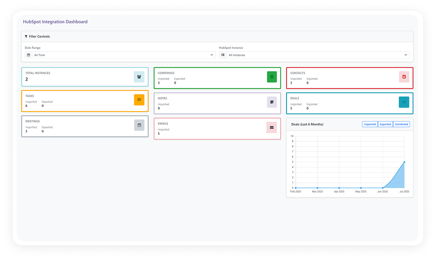
Task: Click the calendar icon in Date Range field
Action: pos(28,55)
